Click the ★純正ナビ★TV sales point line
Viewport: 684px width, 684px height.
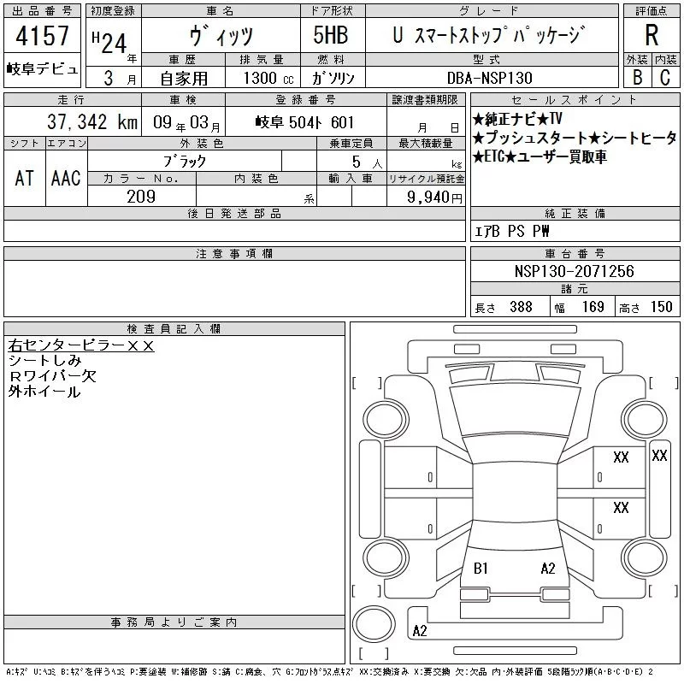click(517, 119)
